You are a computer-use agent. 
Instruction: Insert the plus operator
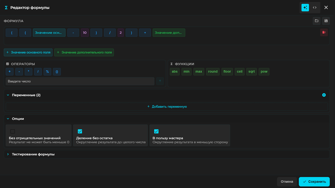9,72
